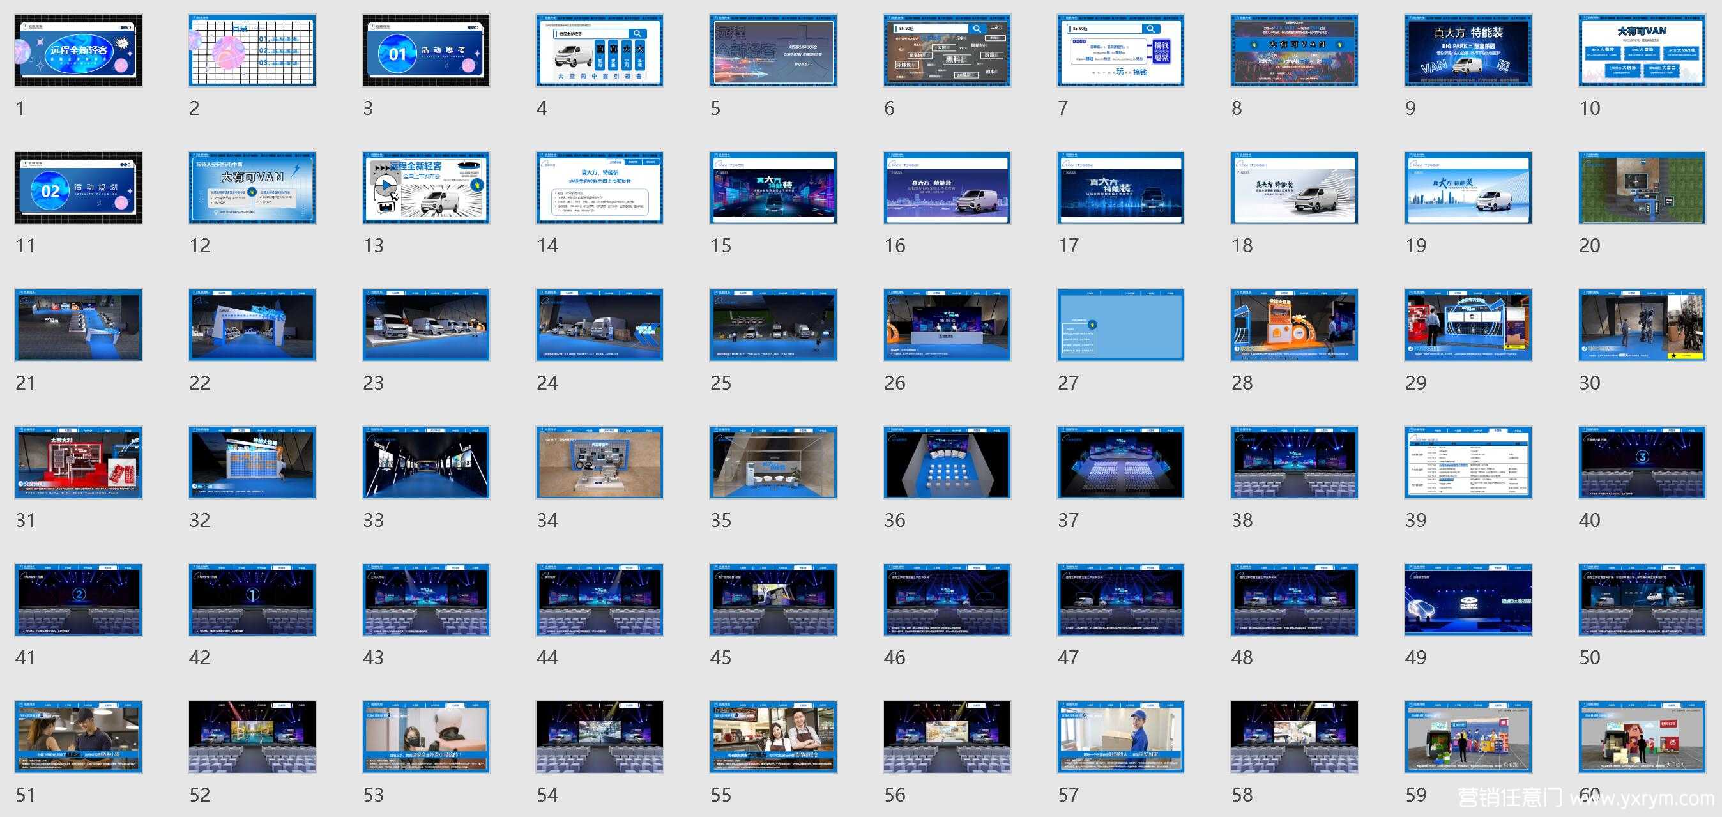The image size is (1722, 817).
Task: Select slide 31 red booth thumbnail
Action: tap(78, 462)
